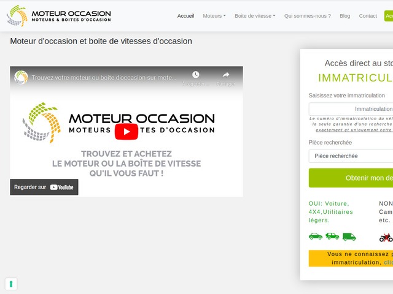Image resolution: width=393 pixels, height=294 pixels.
Task: Click the green 4x4 vehicle icon
Action: click(332, 236)
